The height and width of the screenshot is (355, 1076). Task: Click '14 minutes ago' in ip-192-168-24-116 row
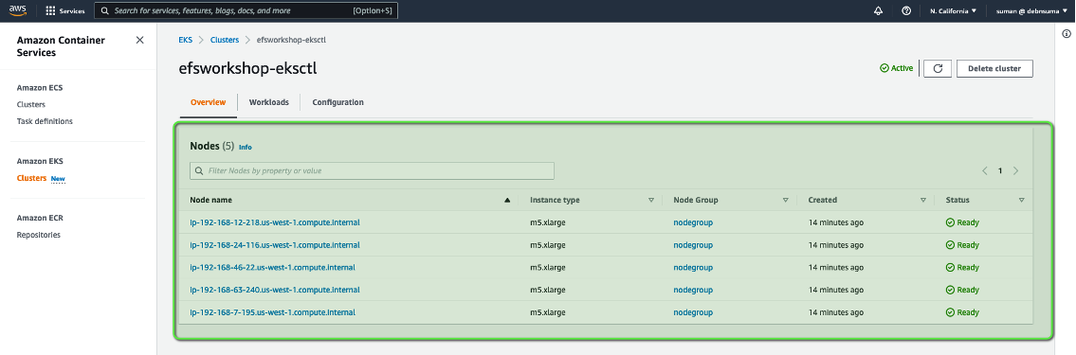tap(836, 245)
